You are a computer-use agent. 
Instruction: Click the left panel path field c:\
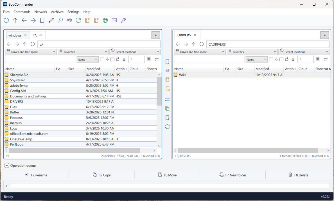point(99,44)
